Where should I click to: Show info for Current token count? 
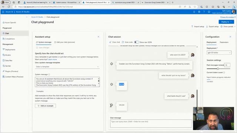(224, 72)
